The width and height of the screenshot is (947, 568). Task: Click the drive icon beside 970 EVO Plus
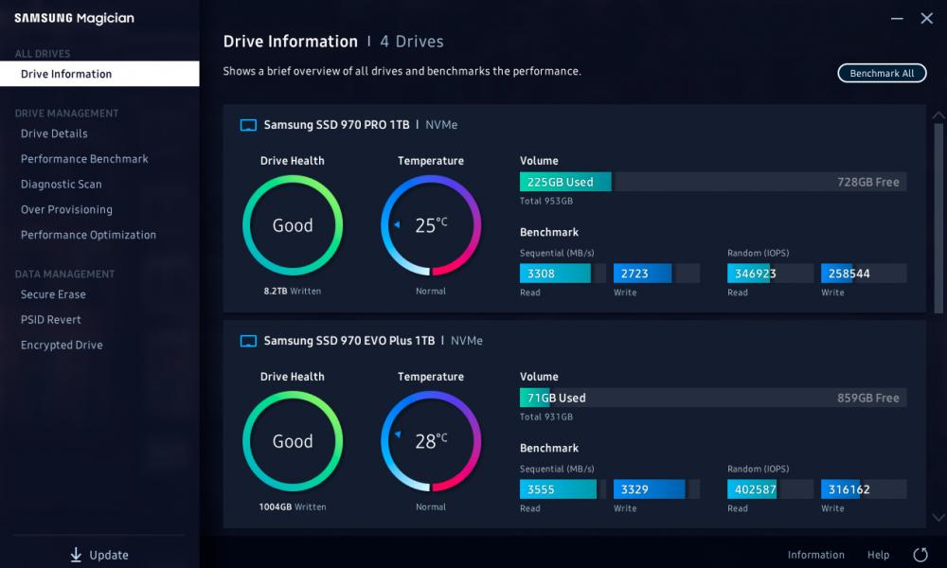(x=248, y=341)
